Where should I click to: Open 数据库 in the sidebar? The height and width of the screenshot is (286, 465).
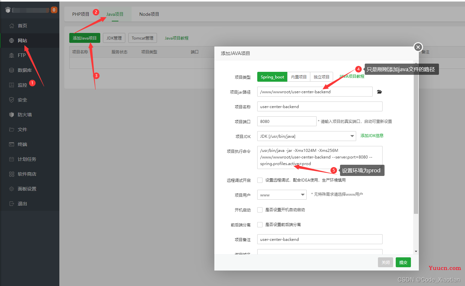pyautogui.click(x=30, y=70)
